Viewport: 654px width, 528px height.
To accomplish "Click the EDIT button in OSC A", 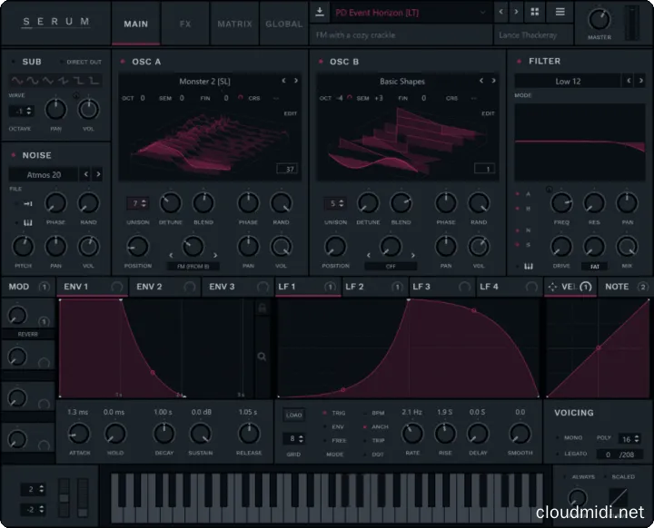I will tap(291, 113).
